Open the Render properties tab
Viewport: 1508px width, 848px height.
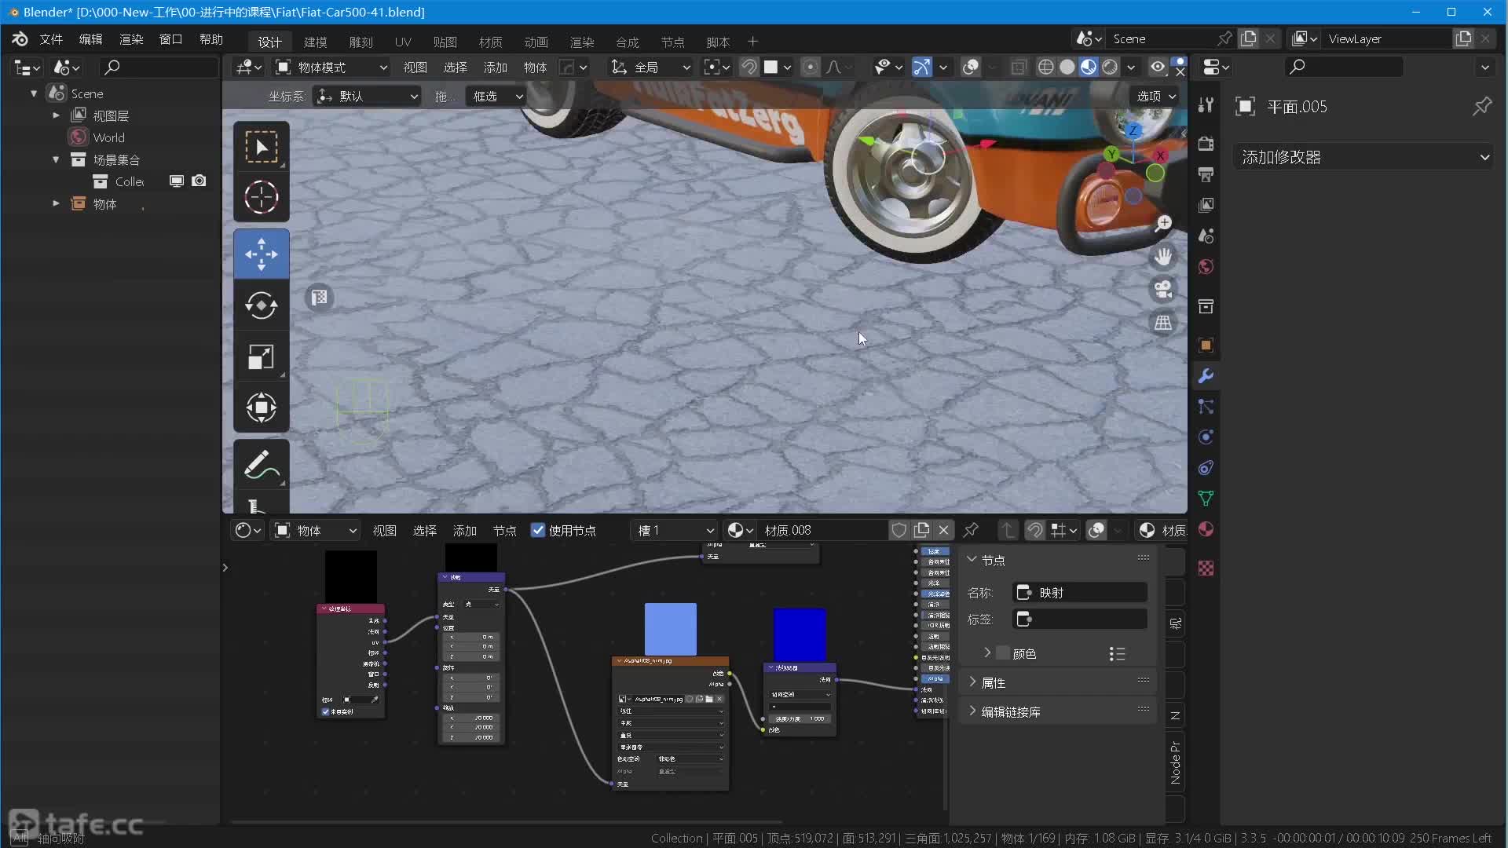pyautogui.click(x=1206, y=144)
